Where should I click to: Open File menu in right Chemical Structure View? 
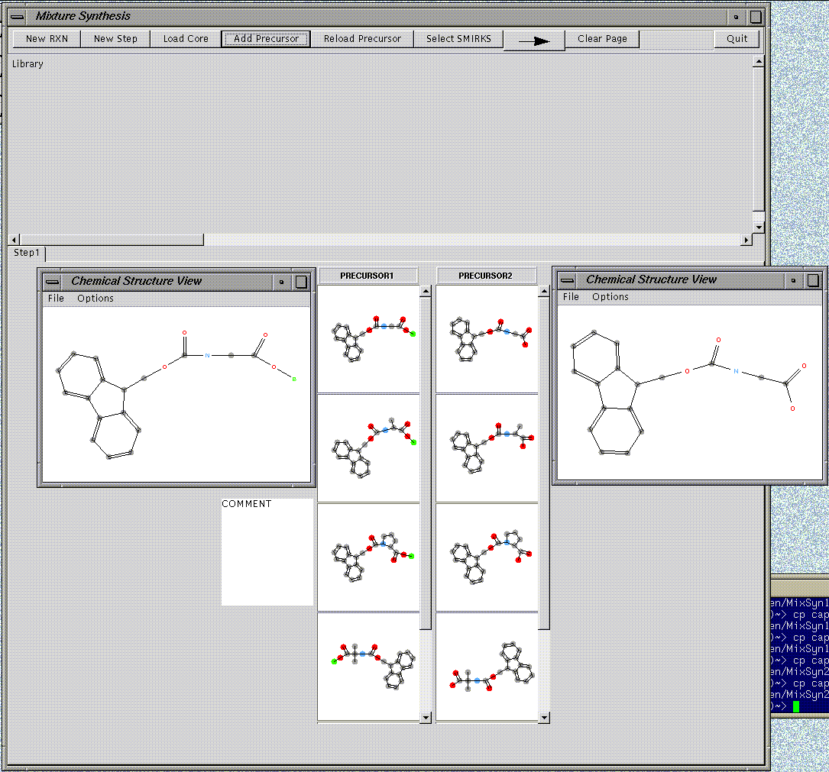[571, 296]
